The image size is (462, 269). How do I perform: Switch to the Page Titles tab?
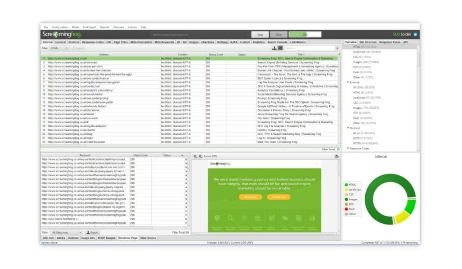pos(121,42)
